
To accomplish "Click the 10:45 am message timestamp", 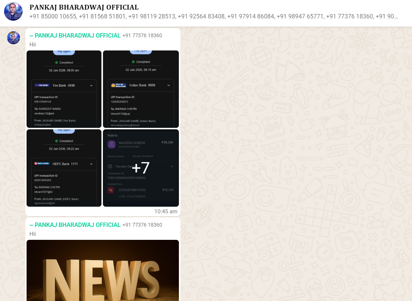I will (x=166, y=211).
